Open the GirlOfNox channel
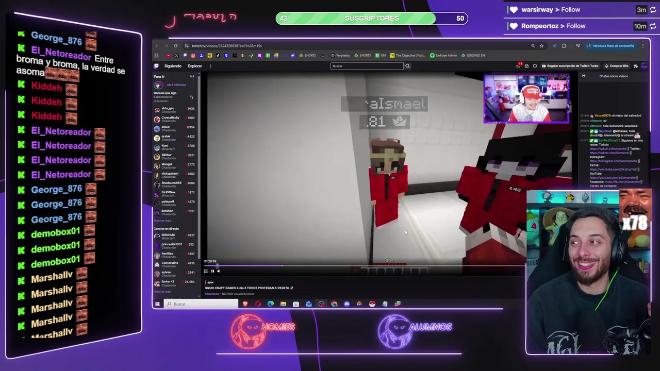 tap(174, 193)
